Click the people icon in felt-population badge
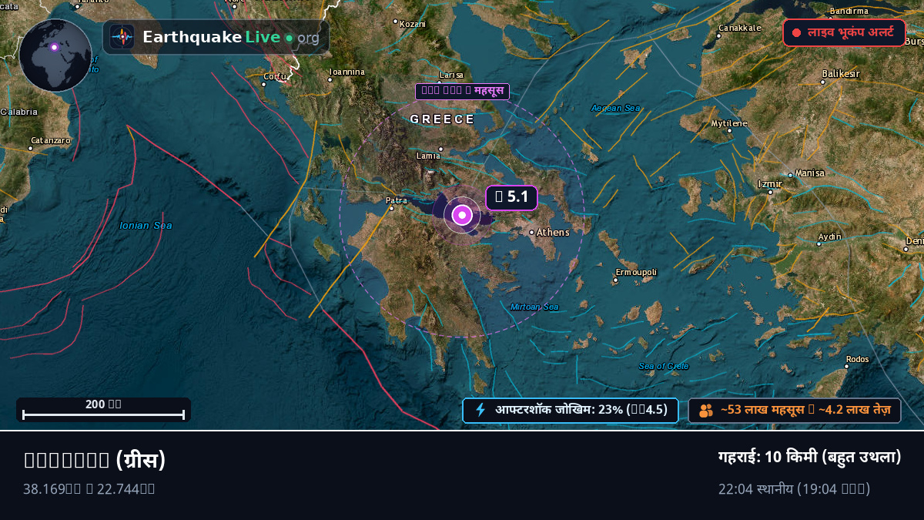 click(706, 411)
